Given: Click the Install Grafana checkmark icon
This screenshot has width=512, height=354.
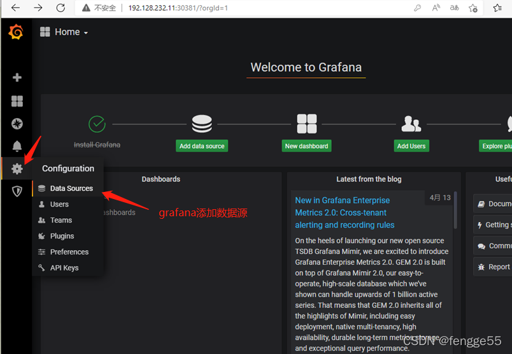Looking at the screenshot, I should click(x=97, y=124).
